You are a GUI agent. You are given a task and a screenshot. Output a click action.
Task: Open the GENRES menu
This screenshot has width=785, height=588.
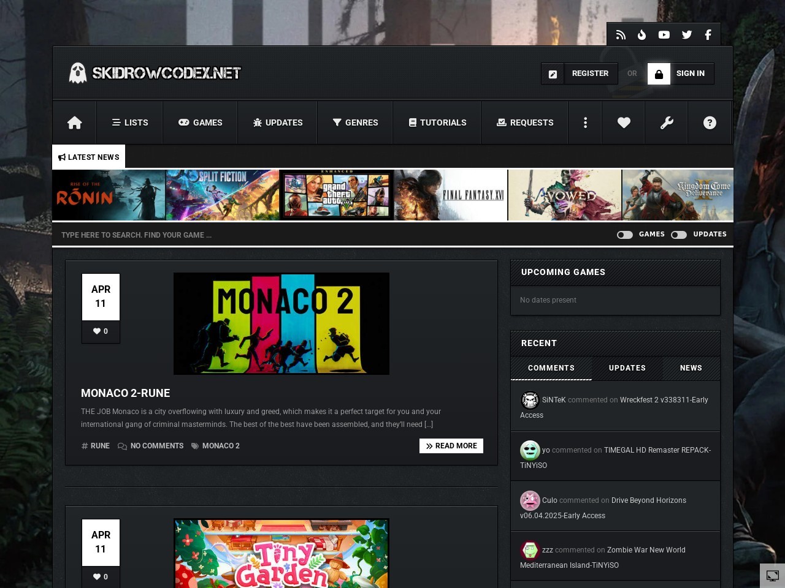coord(355,123)
